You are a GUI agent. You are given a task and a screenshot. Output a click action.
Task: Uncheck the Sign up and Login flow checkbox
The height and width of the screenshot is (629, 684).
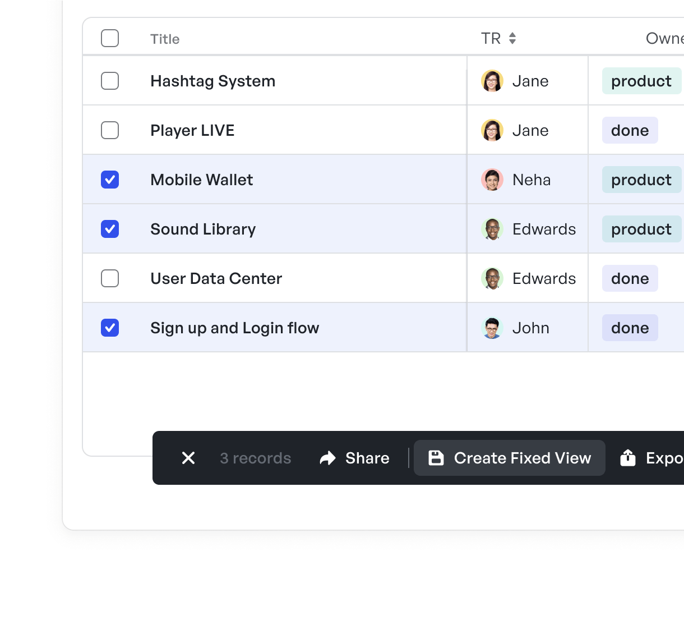pos(110,328)
